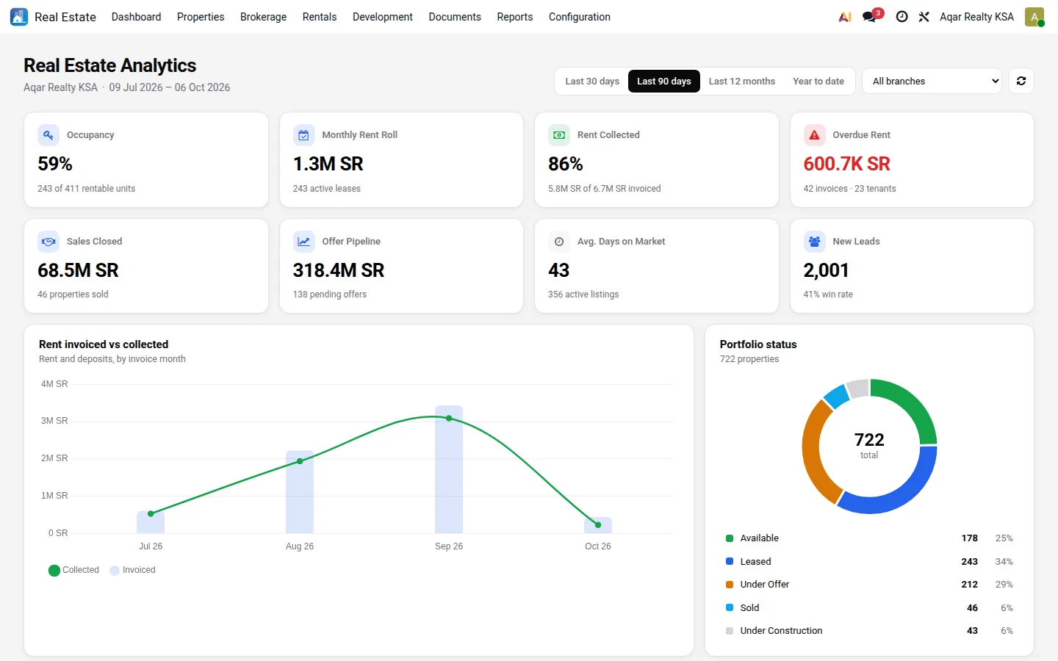Toggle the Invoiced series in chart legend
This screenshot has width=1058, height=661.
132,570
